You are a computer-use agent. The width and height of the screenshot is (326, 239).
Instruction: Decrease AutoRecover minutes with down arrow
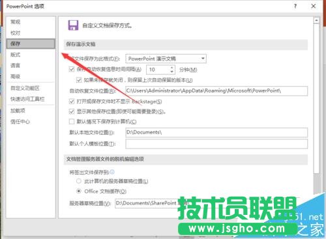coord(172,72)
